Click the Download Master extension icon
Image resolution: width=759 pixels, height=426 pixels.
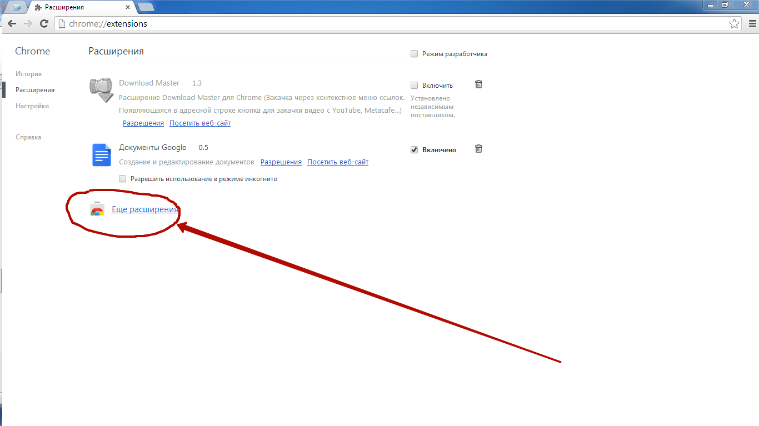click(x=101, y=91)
